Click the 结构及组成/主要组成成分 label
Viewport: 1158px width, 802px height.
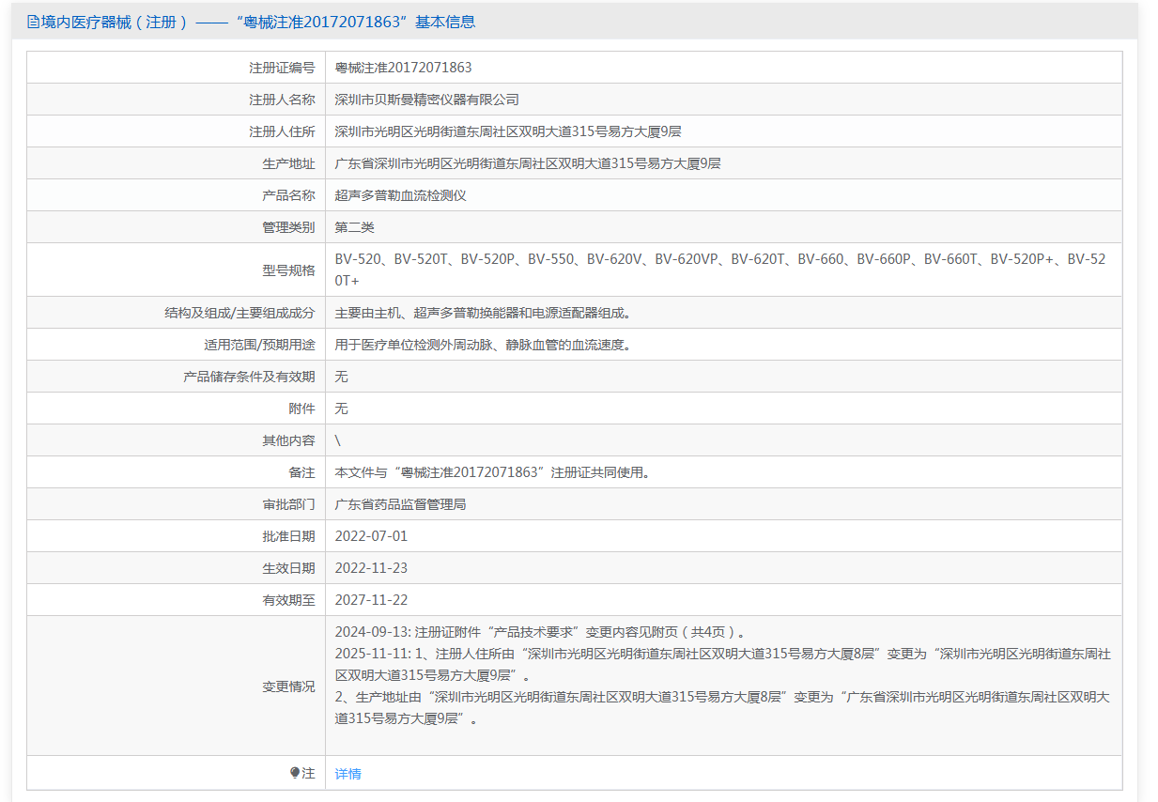click(x=239, y=313)
